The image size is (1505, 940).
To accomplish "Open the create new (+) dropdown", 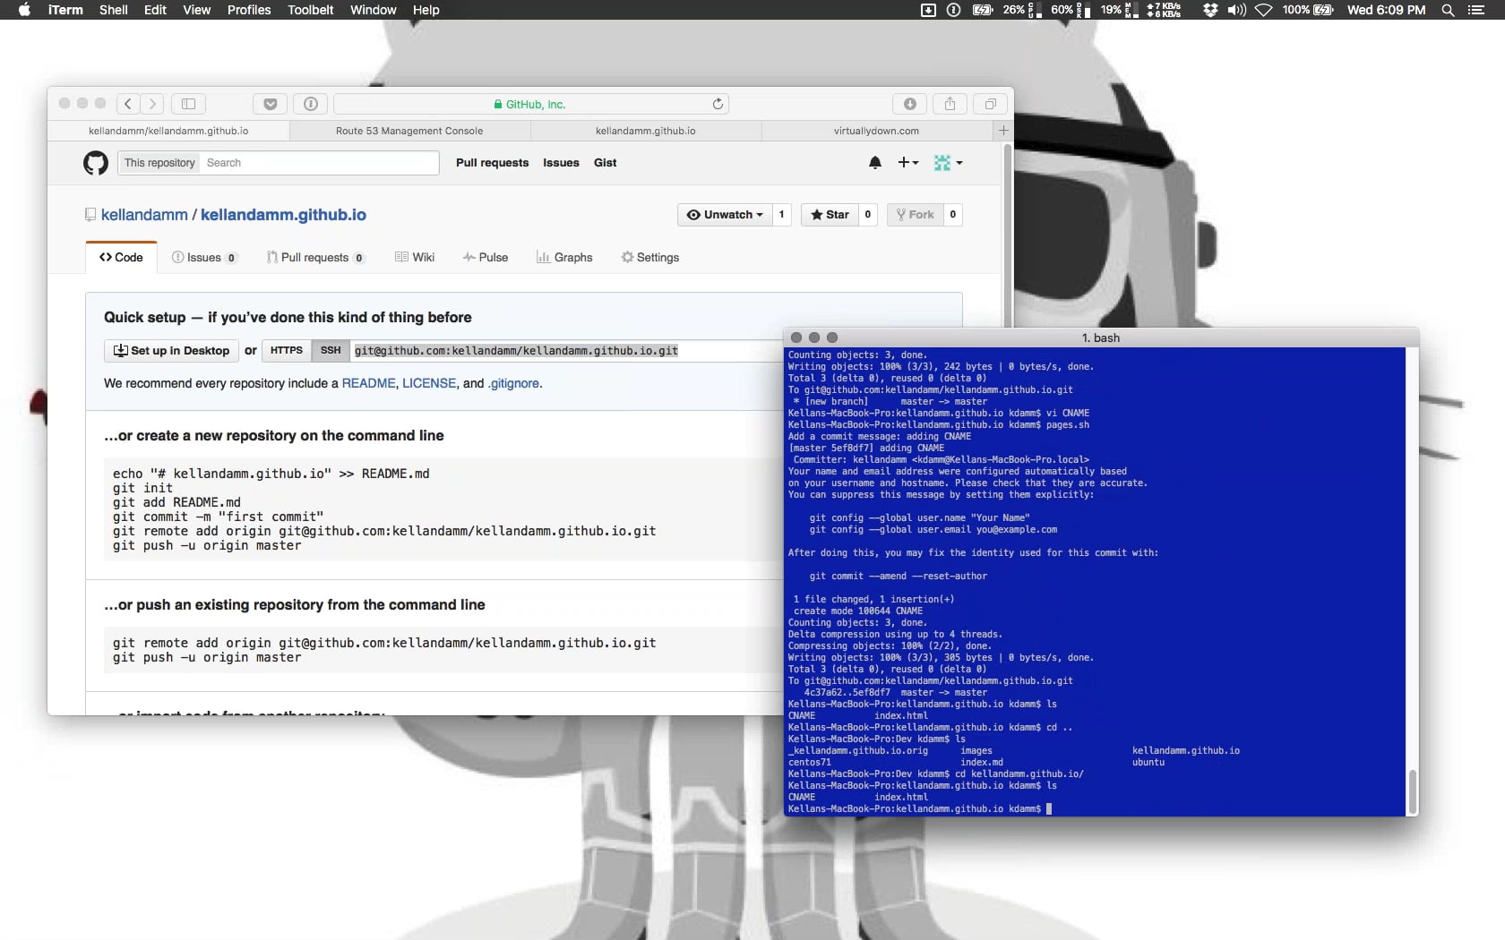I will coord(907,163).
